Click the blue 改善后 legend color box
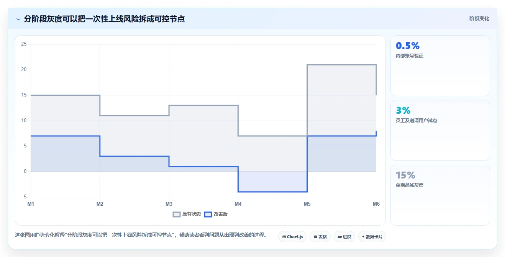 coord(208,214)
